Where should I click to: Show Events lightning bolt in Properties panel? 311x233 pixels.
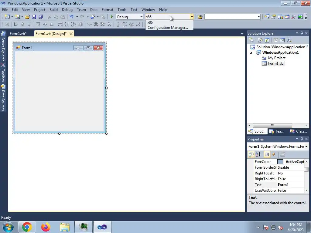274,154
